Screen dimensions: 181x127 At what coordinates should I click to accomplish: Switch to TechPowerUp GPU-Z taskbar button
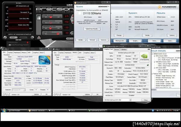click(x=97, y=110)
